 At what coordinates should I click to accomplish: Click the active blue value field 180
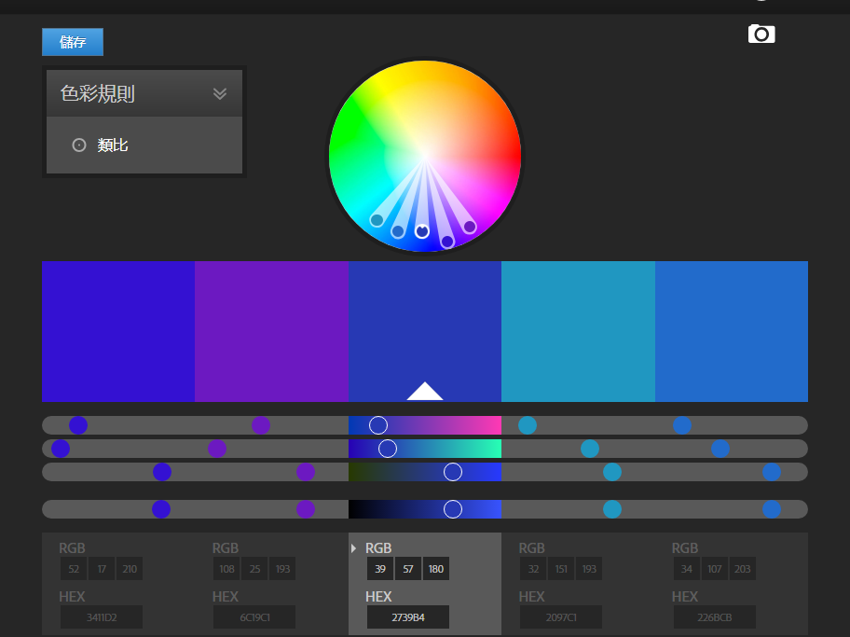pos(436,569)
